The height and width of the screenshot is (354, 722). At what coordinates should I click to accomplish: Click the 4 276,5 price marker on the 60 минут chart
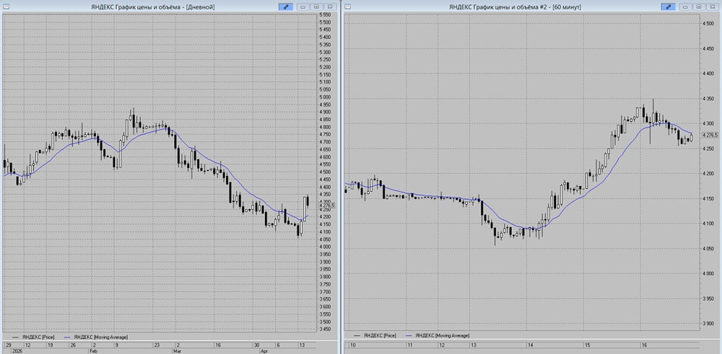710,135
